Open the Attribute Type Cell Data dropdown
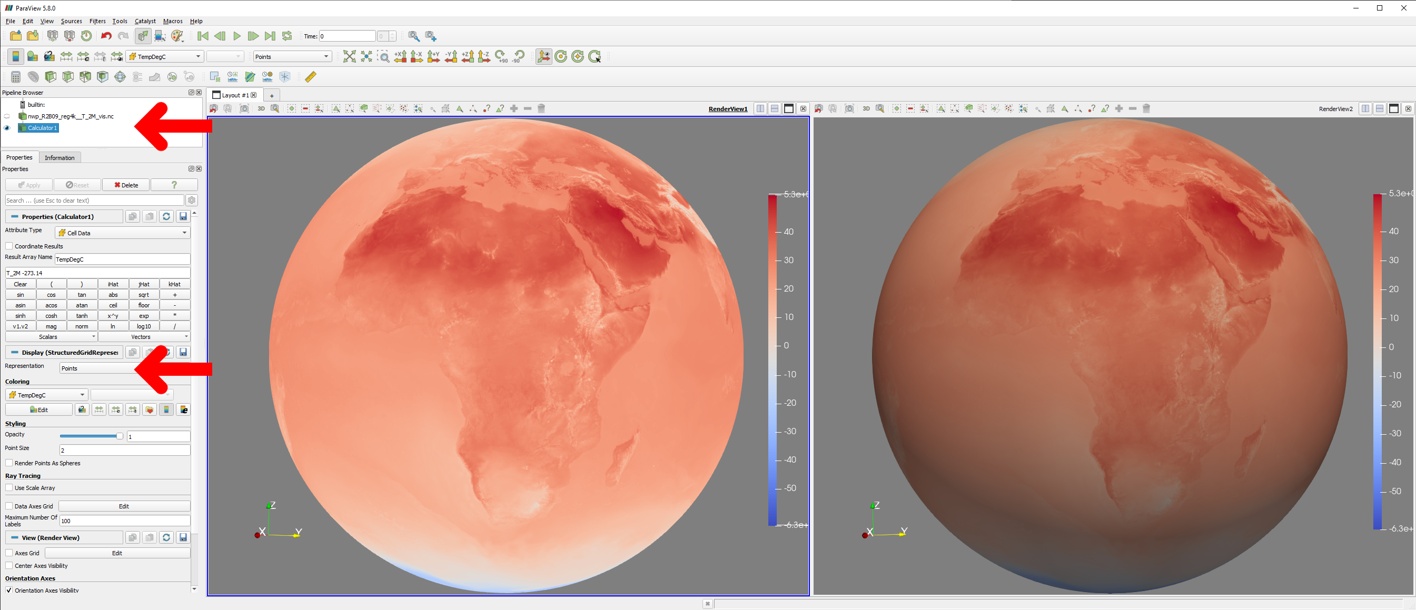 click(123, 233)
